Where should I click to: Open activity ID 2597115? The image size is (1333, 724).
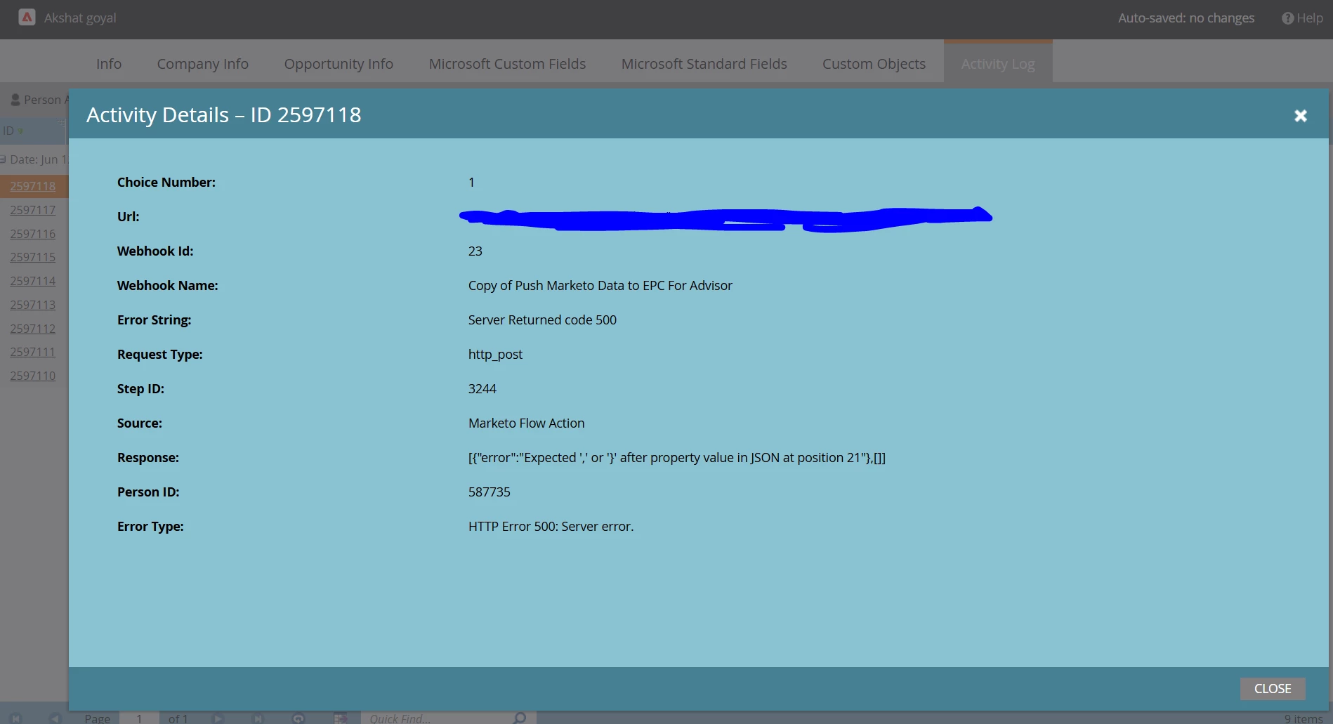(x=33, y=257)
